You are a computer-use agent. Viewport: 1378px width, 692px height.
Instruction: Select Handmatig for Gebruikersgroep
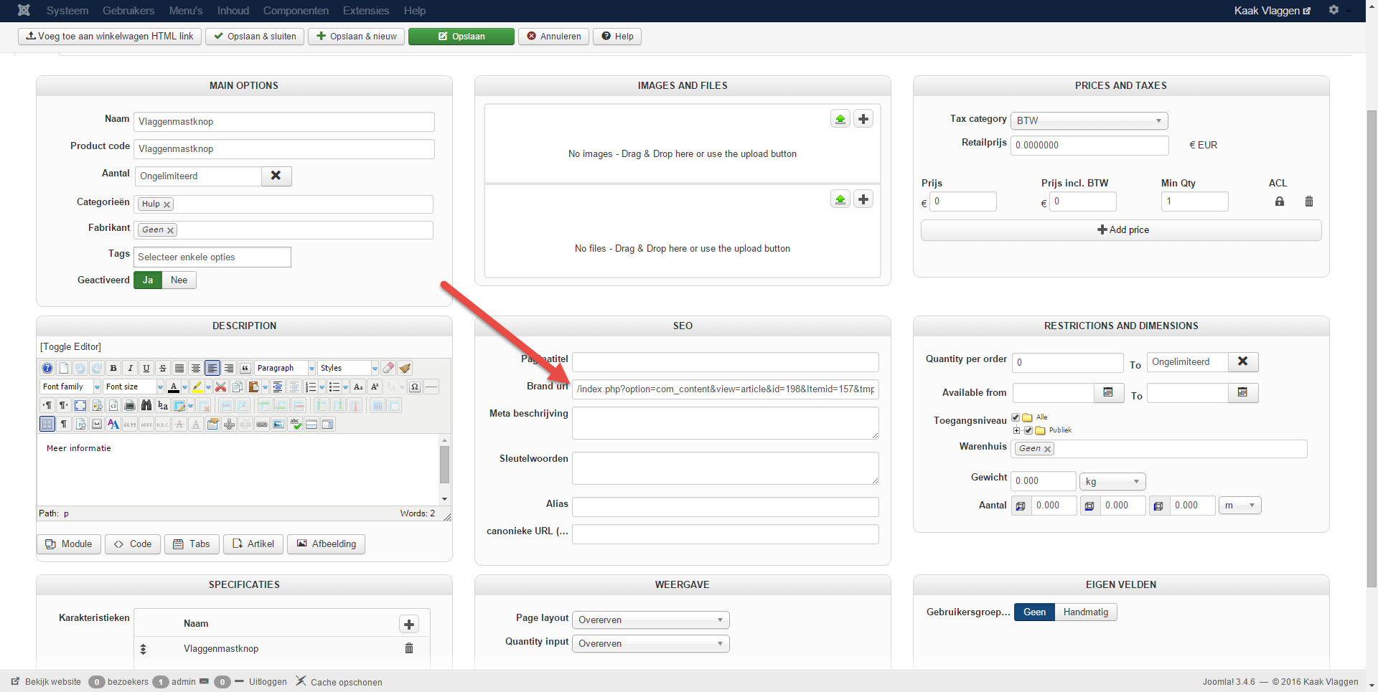(1085, 612)
